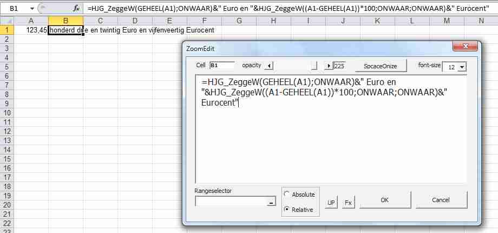Select column G header

point(239,21)
